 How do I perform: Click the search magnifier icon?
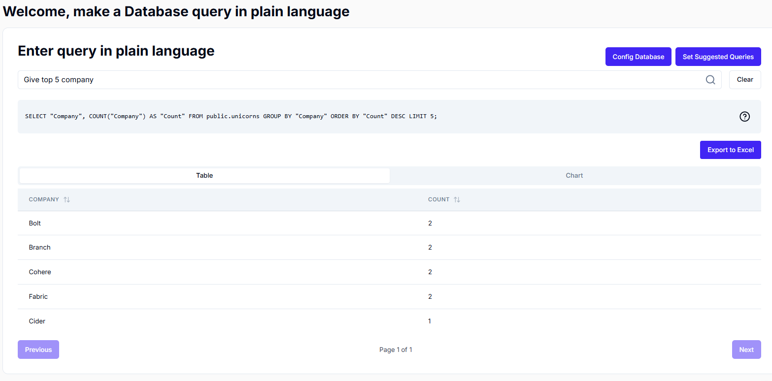coord(710,80)
